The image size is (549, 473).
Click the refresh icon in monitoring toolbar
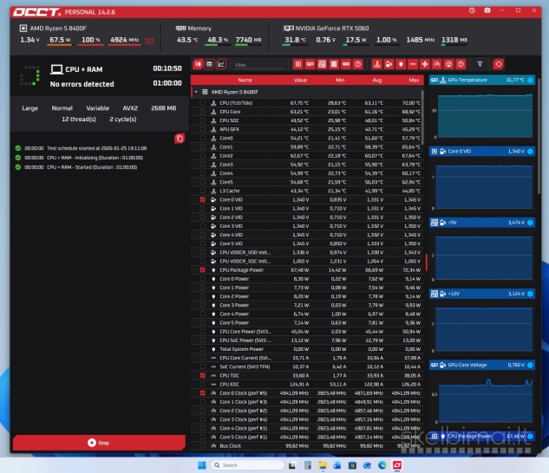pos(498,64)
